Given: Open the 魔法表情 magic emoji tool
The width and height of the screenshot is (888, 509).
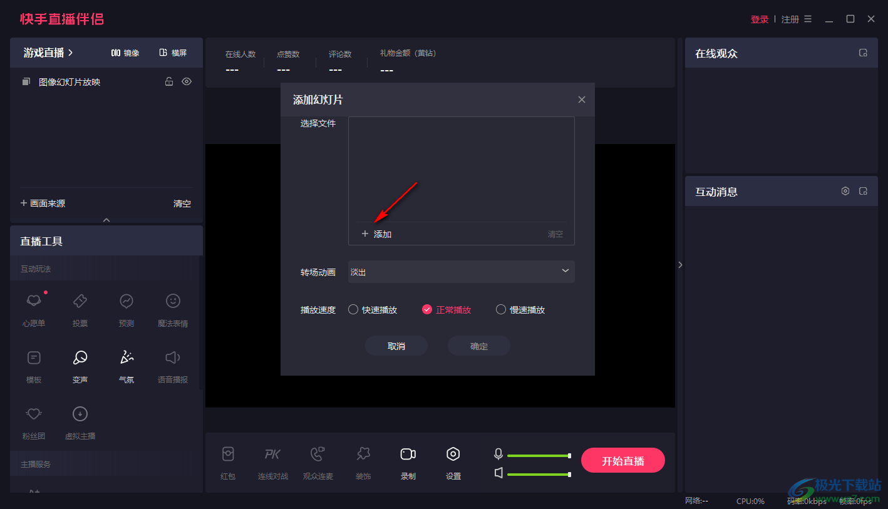Looking at the screenshot, I should click(173, 309).
